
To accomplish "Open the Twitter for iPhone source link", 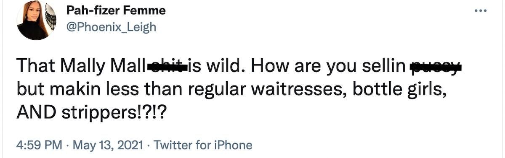I will pyautogui.click(x=203, y=145).
